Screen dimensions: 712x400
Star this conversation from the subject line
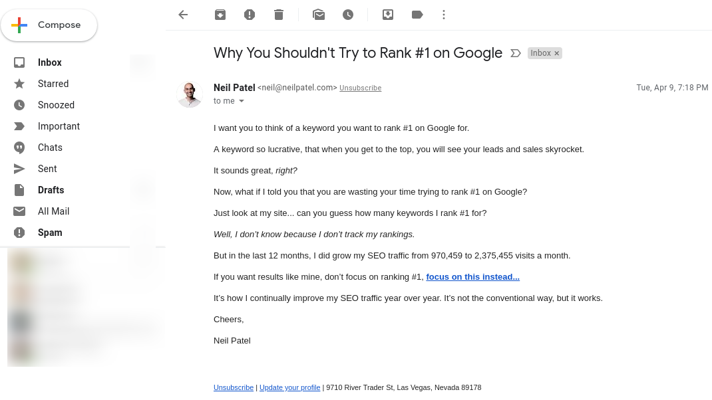coord(515,52)
